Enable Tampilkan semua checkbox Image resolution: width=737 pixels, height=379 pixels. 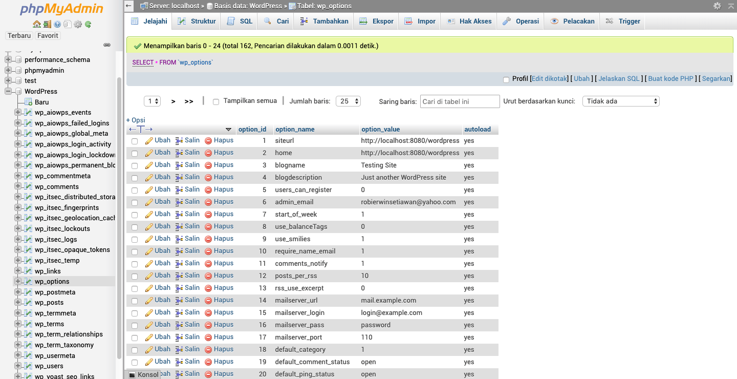click(x=216, y=102)
